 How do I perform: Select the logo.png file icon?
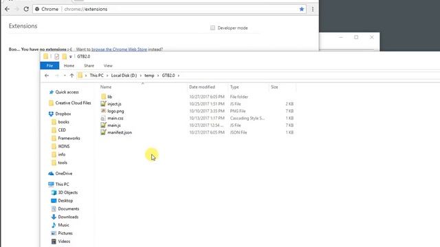[x=104, y=111]
